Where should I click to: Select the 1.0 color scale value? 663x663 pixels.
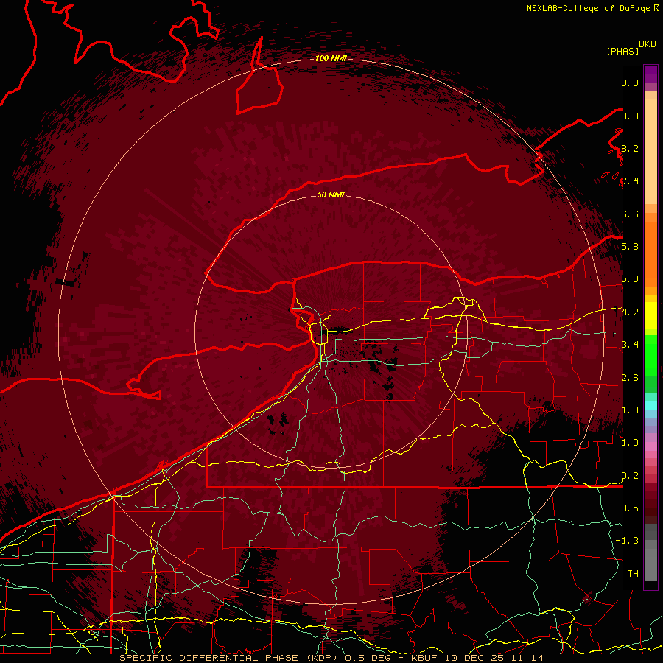pyautogui.click(x=630, y=443)
